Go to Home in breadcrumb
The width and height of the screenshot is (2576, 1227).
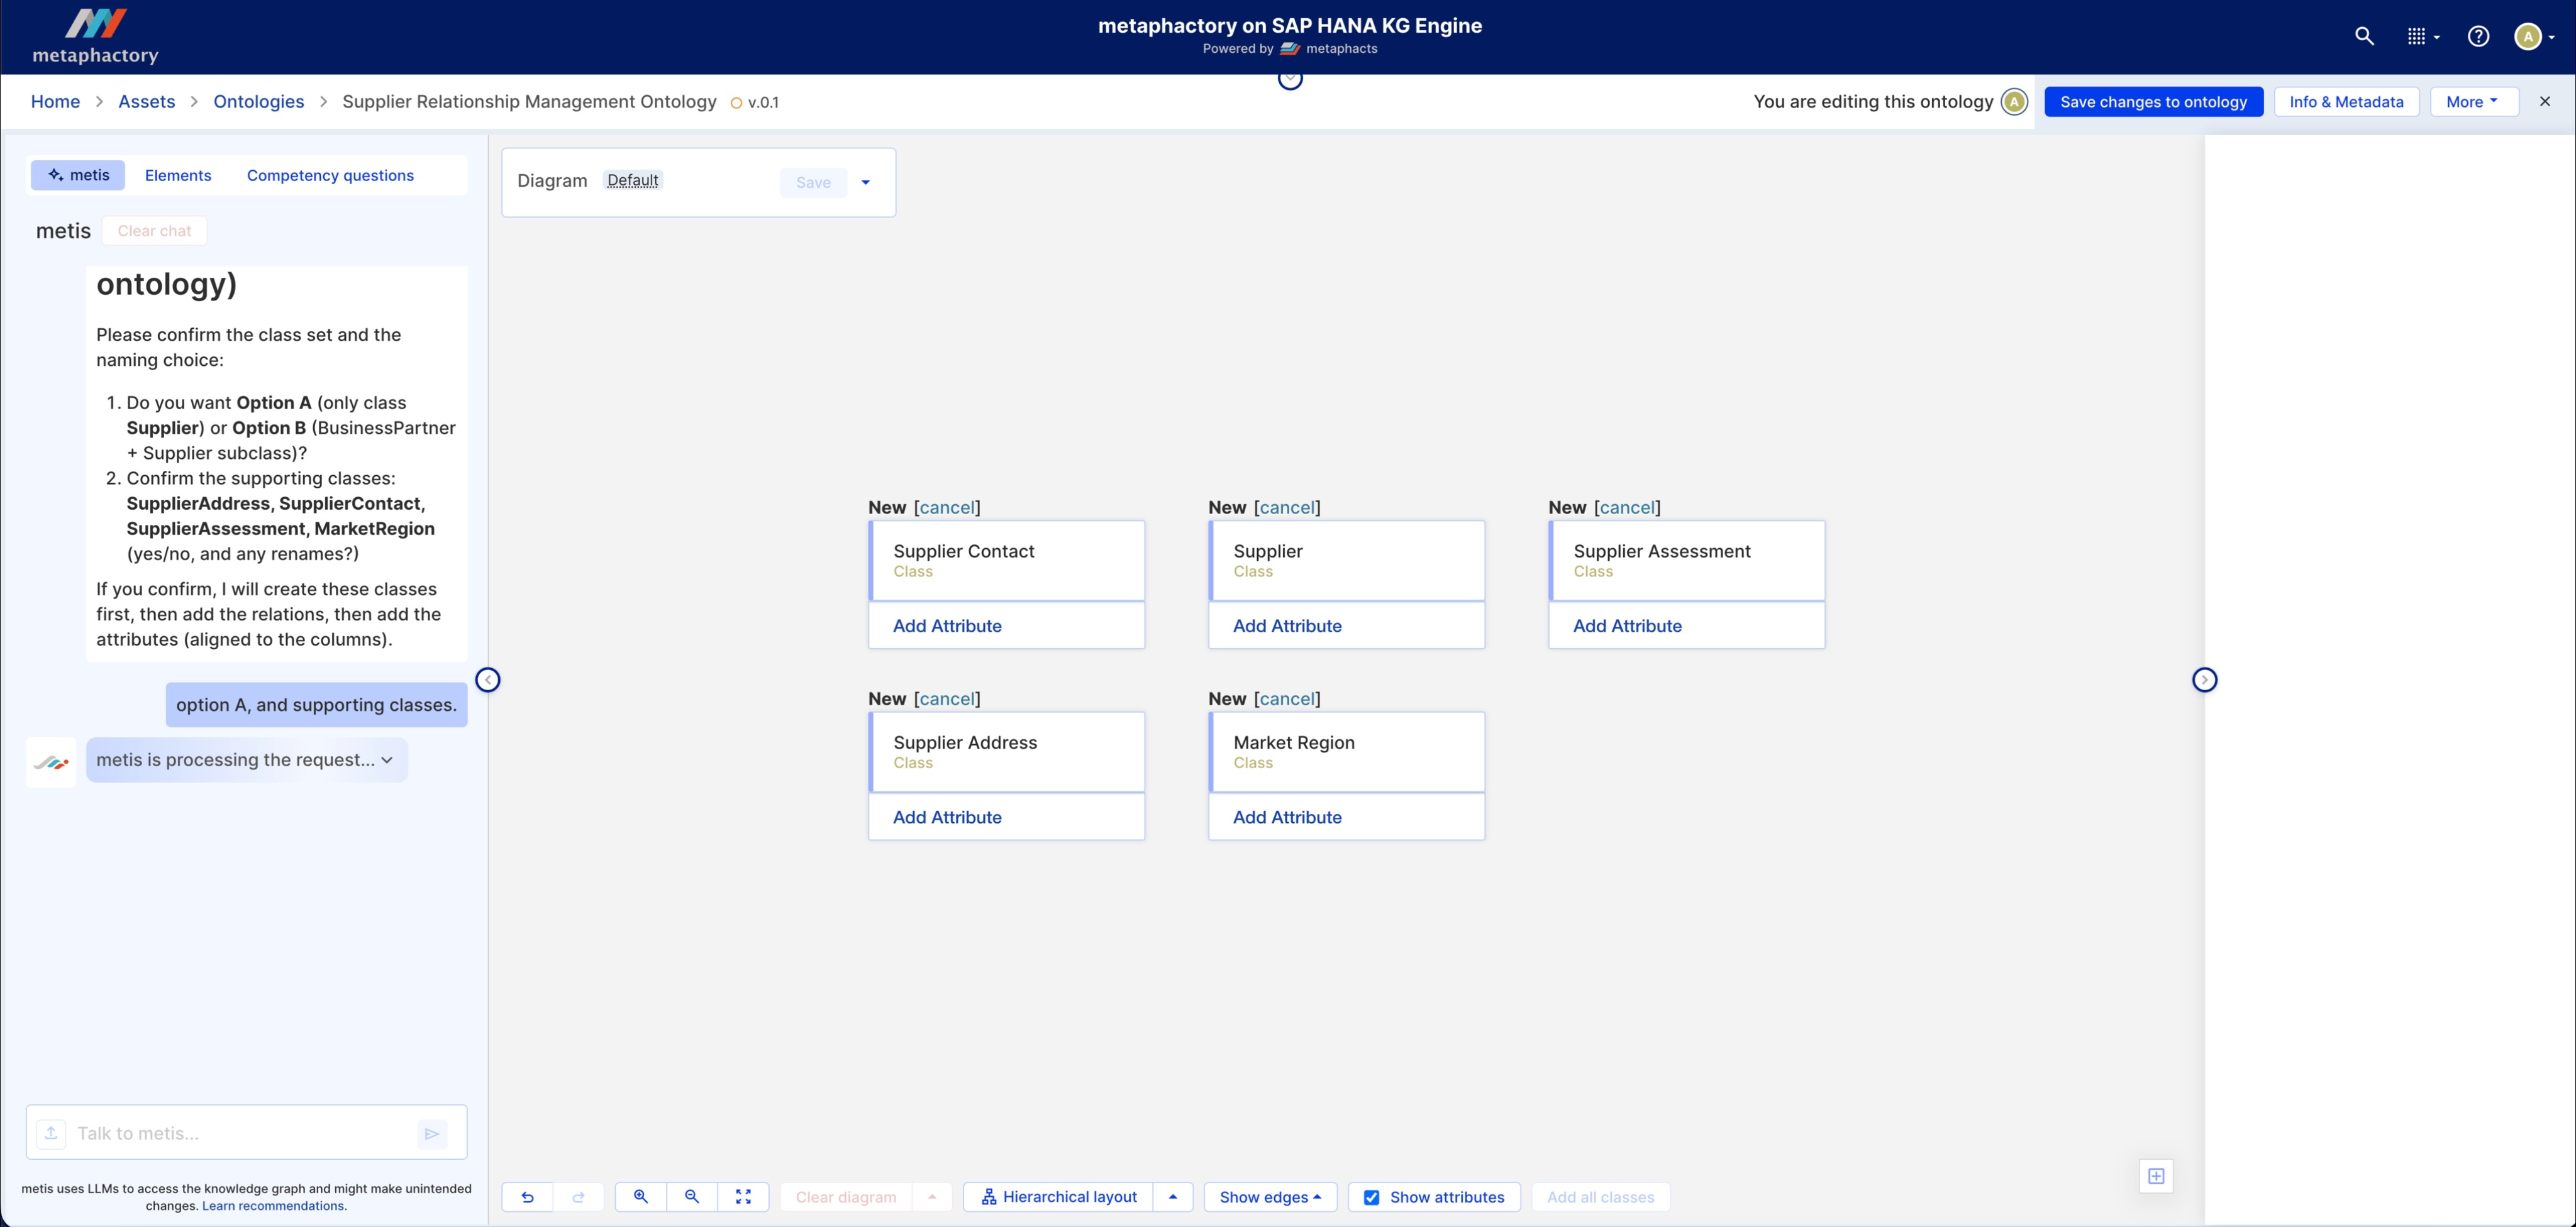[x=55, y=102]
